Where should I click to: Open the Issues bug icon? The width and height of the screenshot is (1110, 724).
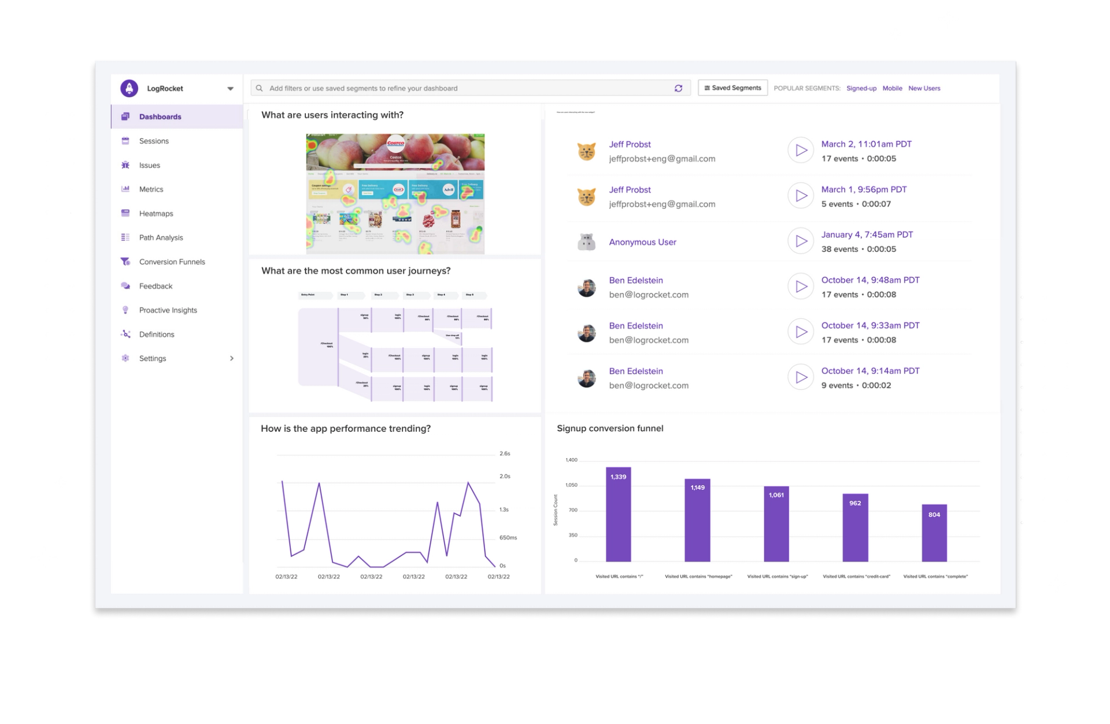pyautogui.click(x=125, y=165)
